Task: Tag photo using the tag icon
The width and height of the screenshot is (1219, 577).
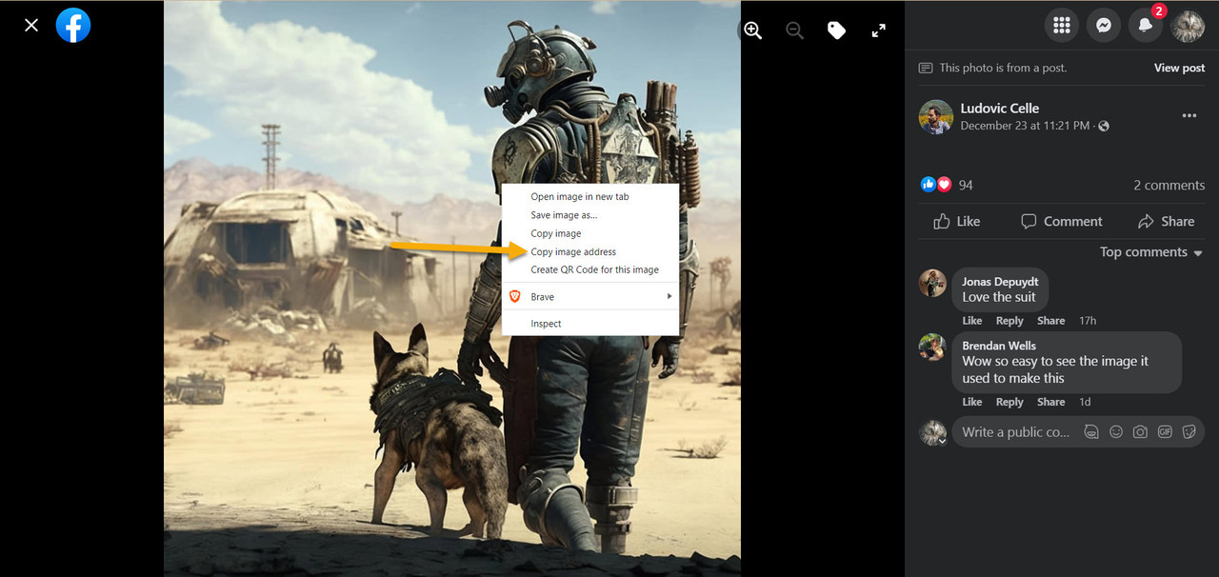Action: [836, 30]
